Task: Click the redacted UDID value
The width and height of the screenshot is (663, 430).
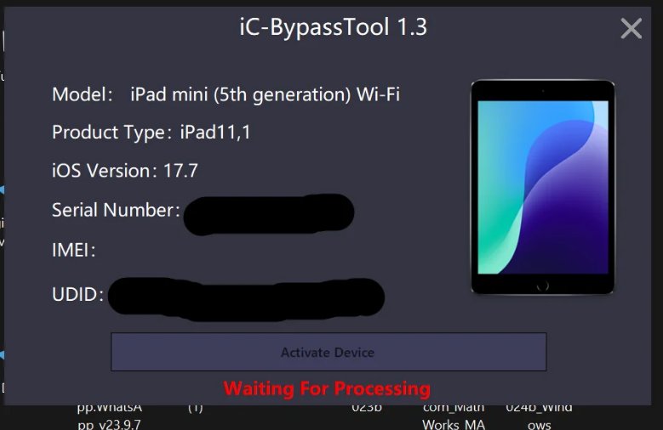Action: click(246, 298)
